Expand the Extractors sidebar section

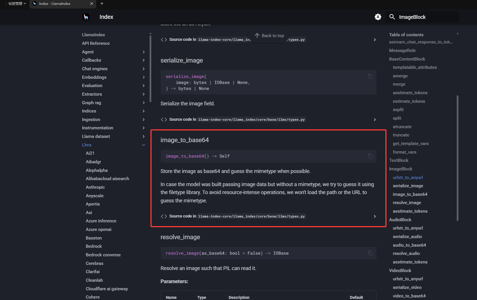pos(144,94)
